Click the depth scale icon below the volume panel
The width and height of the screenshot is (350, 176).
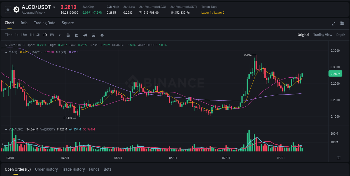coord(339,158)
